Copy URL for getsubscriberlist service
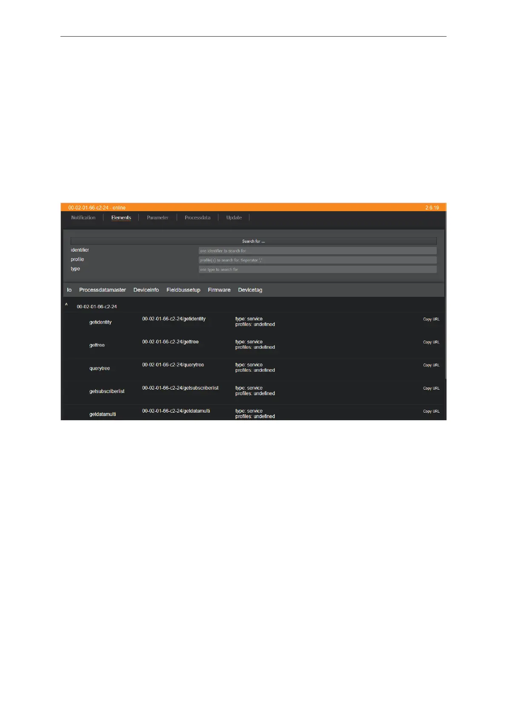Viewport: 507px width, 717px height. 431,388
